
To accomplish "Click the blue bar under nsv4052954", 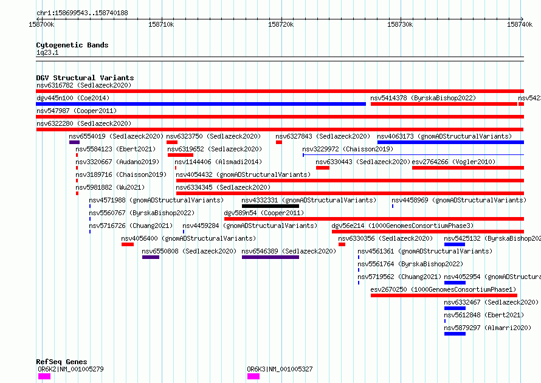I will point(455,283).
